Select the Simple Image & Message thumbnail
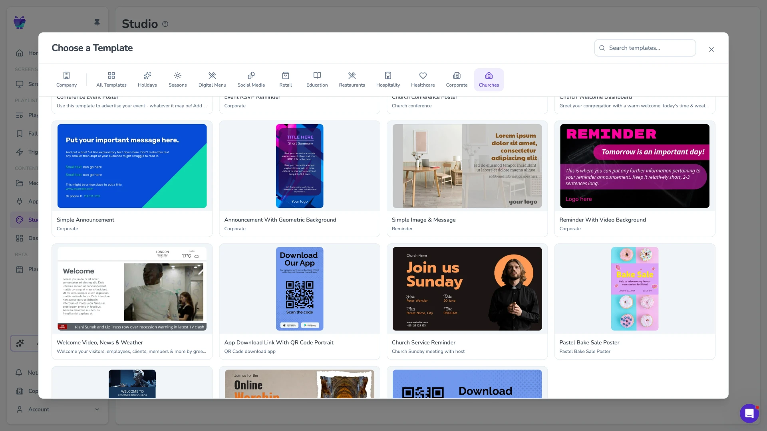 click(467, 166)
